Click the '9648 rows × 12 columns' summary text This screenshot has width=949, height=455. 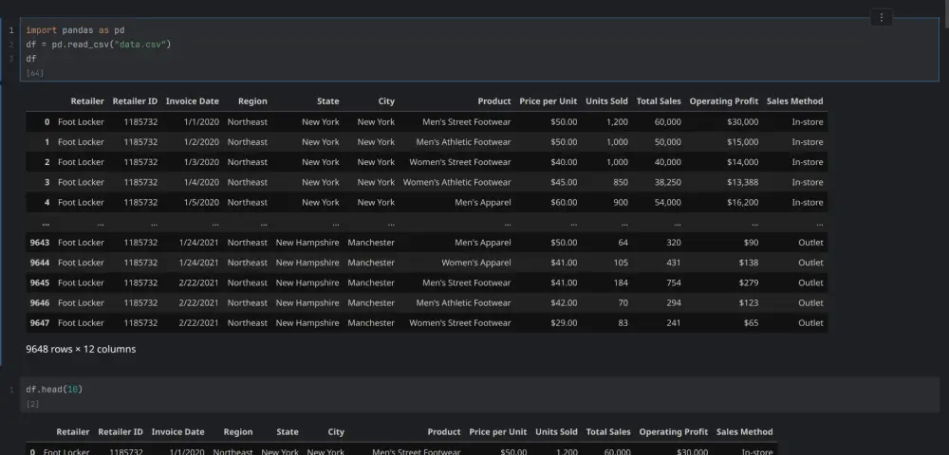pyautogui.click(x=81, y=349)
